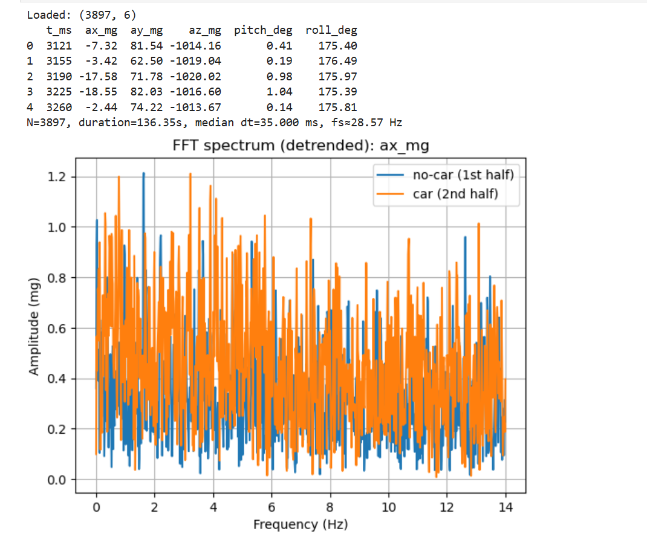Click the y-axis tick label 0.6
647x537 pixels.
pyautogui.click(x=58, y=329)
